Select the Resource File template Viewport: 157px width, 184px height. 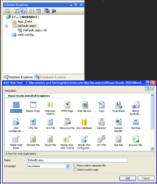tap(67, 124)
